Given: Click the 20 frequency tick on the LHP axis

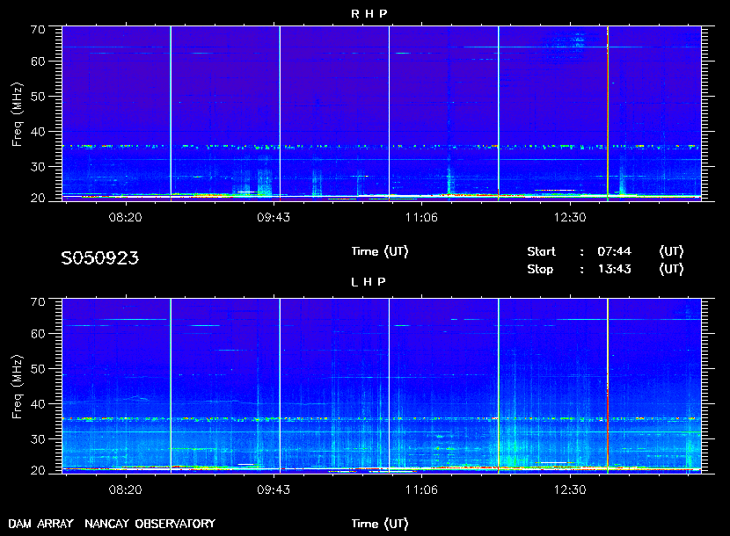Looking at the screenshot, I should (x=38, y=470).
